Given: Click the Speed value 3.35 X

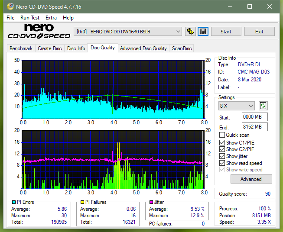Looking at the screenshot, I should [264, 222].
